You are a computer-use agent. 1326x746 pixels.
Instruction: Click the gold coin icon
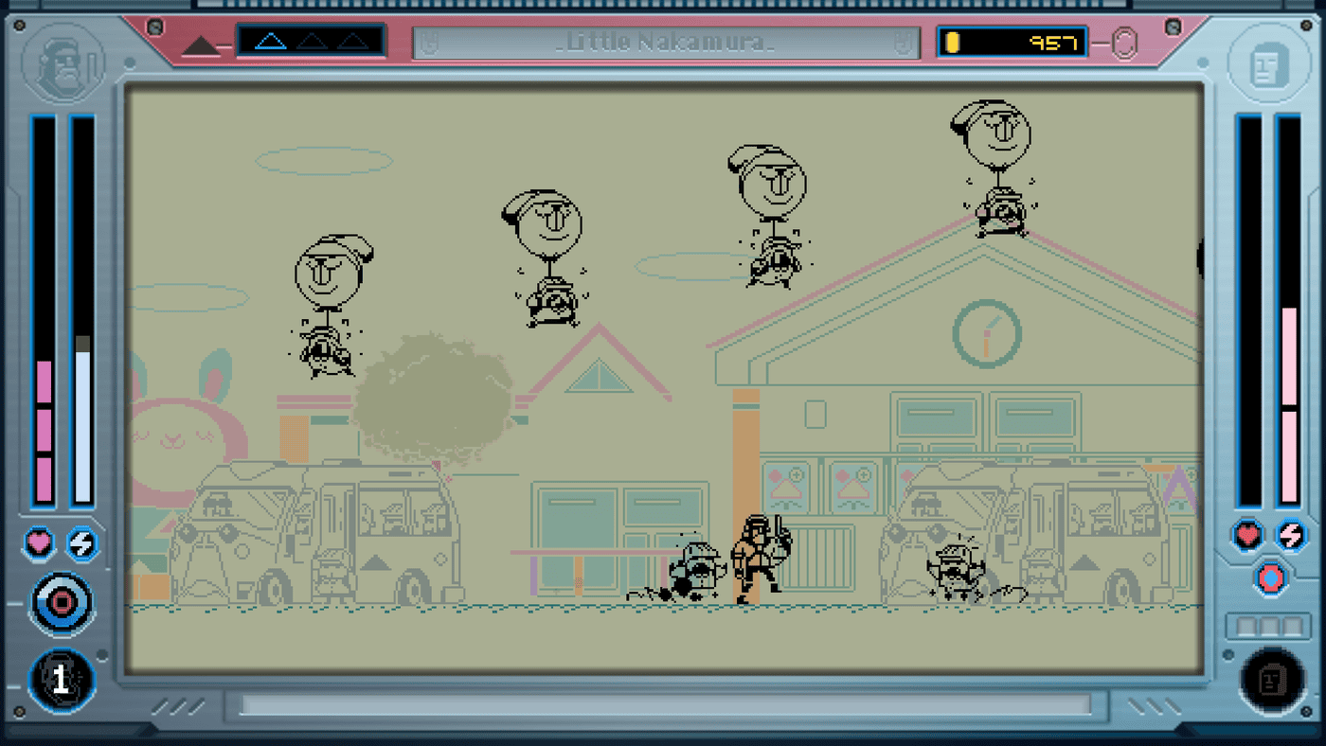click(x=954, y=43)
